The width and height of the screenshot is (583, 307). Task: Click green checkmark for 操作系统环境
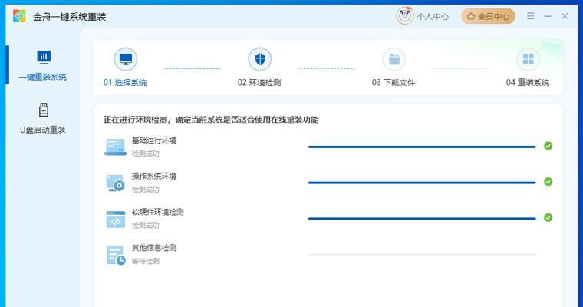pos(548,182)
